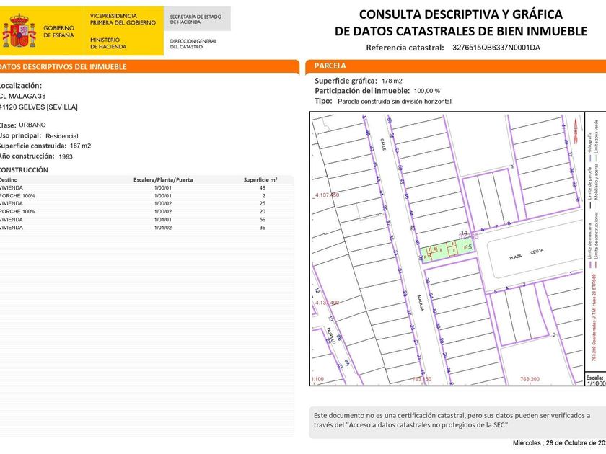Click the GOBIERNO DE ESPAÑA text
Screen dimensions: 606x454
point(58,31)
